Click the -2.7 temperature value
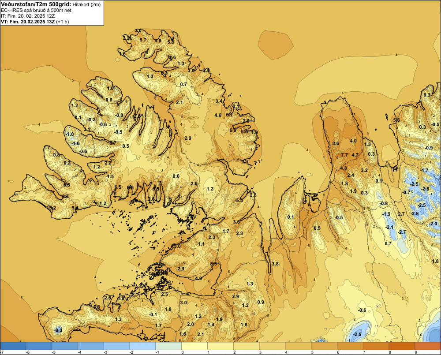This screenshot has width=441, height=355. click(x=402, y=232)
